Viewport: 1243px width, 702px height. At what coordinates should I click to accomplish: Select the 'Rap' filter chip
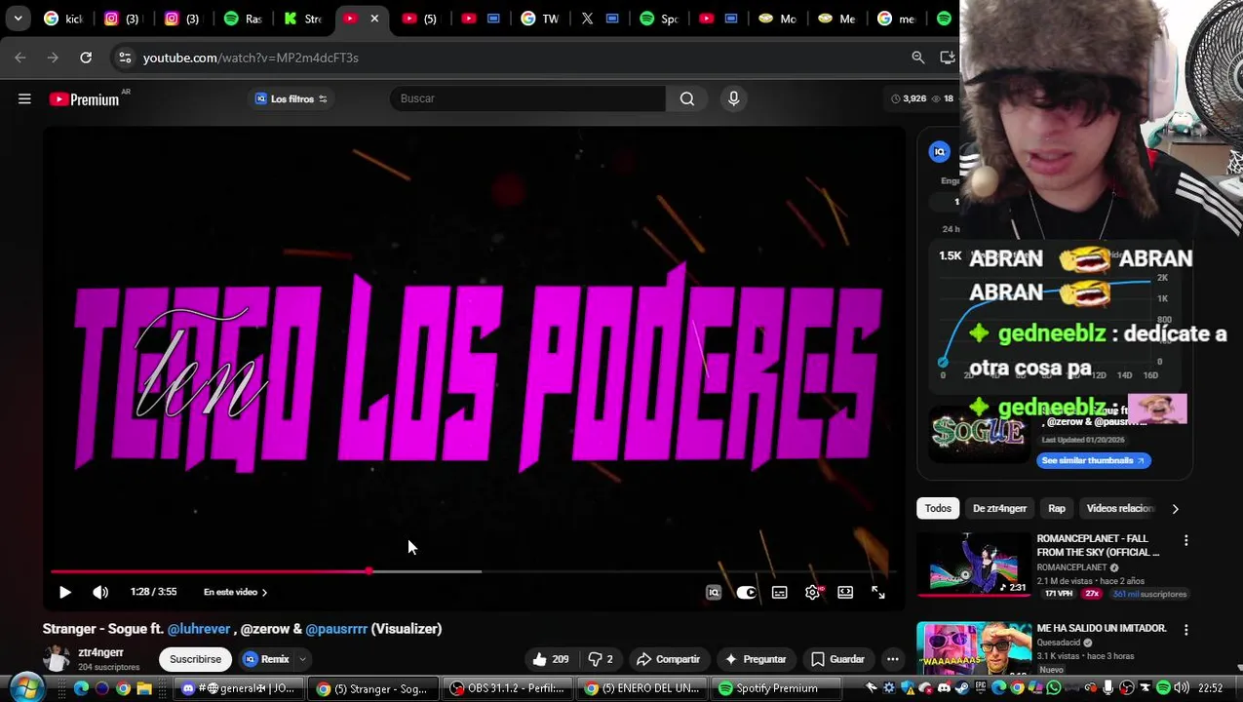pos(1057,508)
